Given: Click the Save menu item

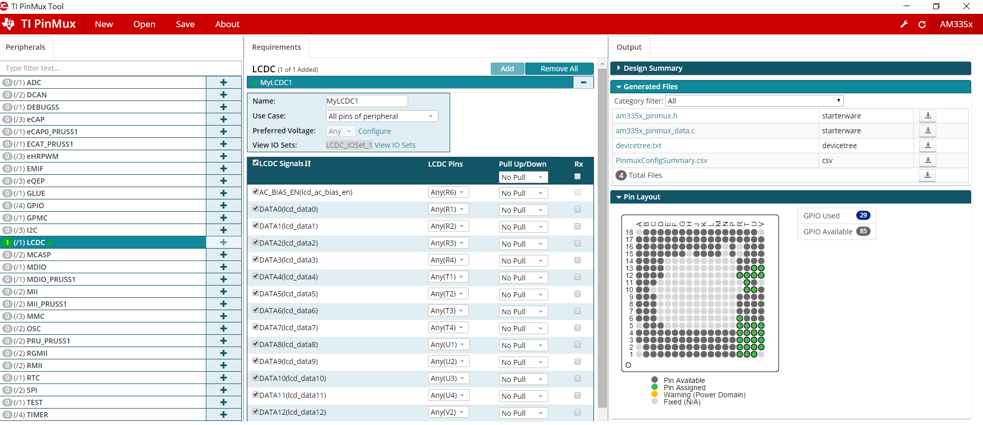Looking at the screenshot, I should [x=185, y=24].
